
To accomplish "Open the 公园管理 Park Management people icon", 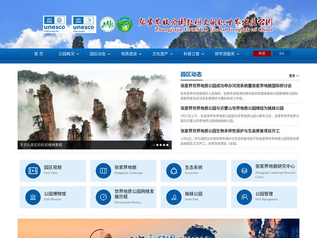I will click(244, 197).
